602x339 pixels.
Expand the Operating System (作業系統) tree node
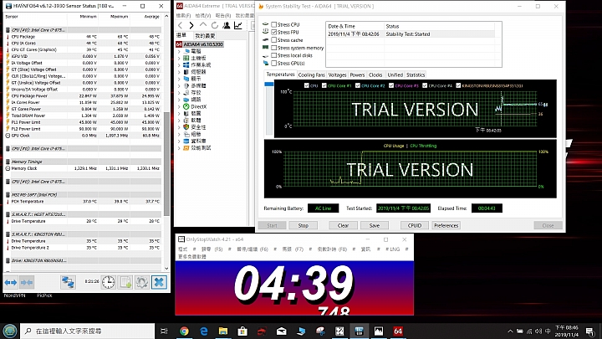[179, 65]
